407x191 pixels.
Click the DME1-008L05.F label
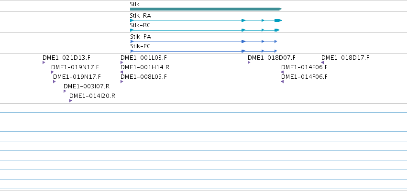143,77
